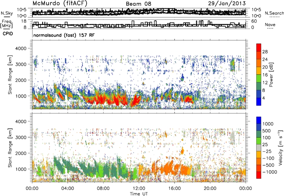Click the gray band of Velocity color bar

(x=259, y=148)
